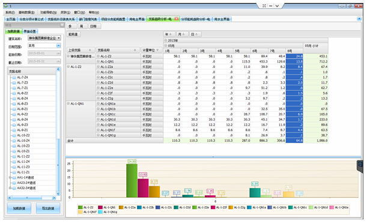Click the AL-10-Z2 tree node icon
367x223 pixels.
(x=14, y=135)
